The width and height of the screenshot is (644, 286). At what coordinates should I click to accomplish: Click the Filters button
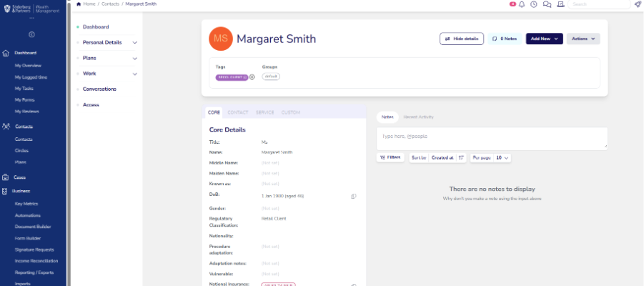click(390, 157)
